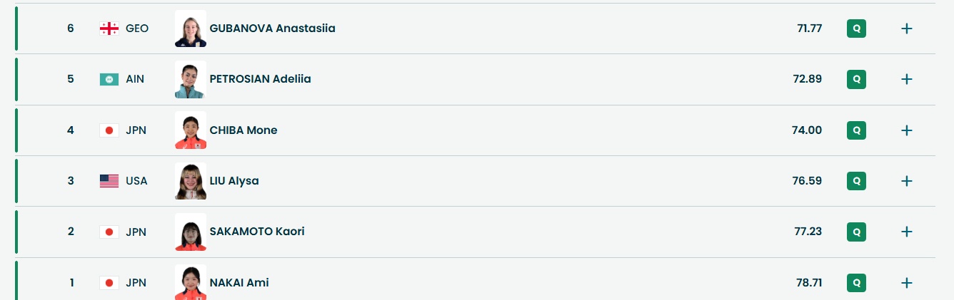
Task: Click the Q qualified badge for Nakai Ami
Action: point(856,283)
